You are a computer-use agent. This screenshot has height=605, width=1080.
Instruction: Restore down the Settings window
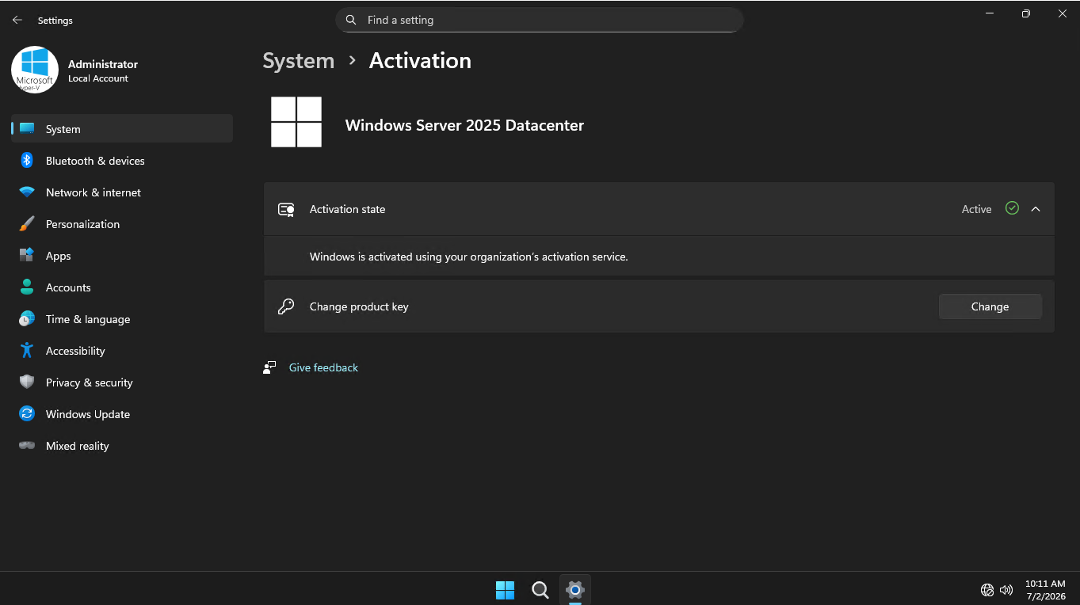tap(1026, 13)
